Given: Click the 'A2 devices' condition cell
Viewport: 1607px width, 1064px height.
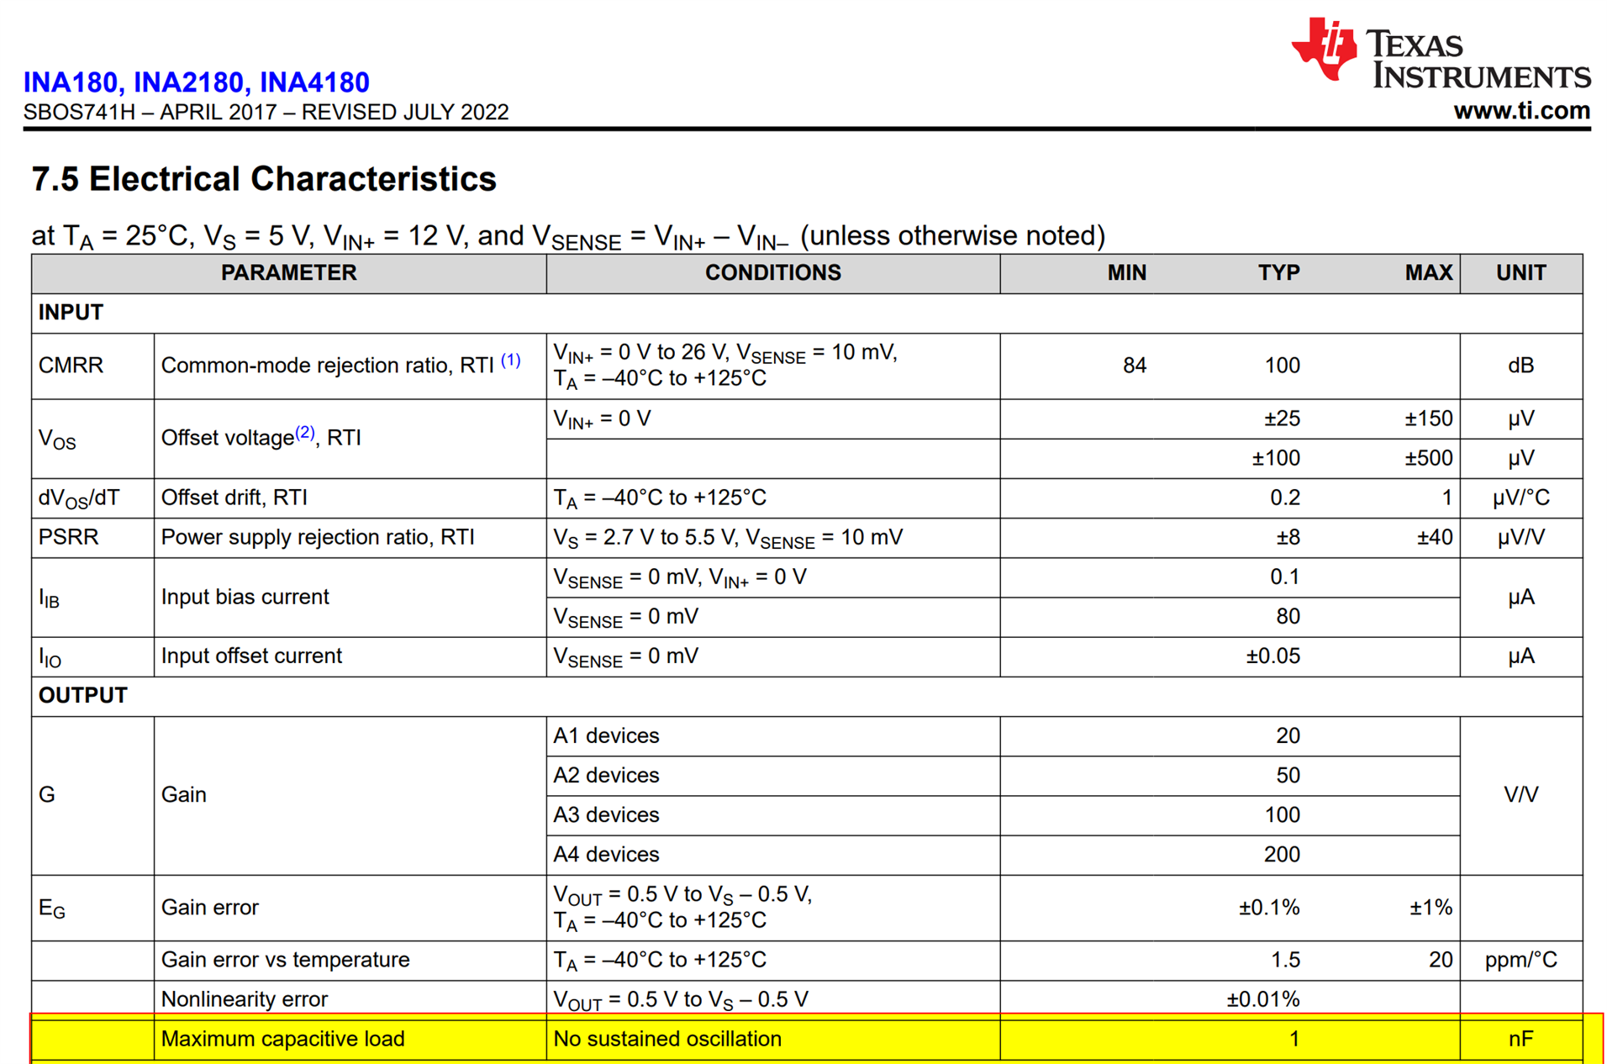Looking at the screenshot, I should (772, 776).
